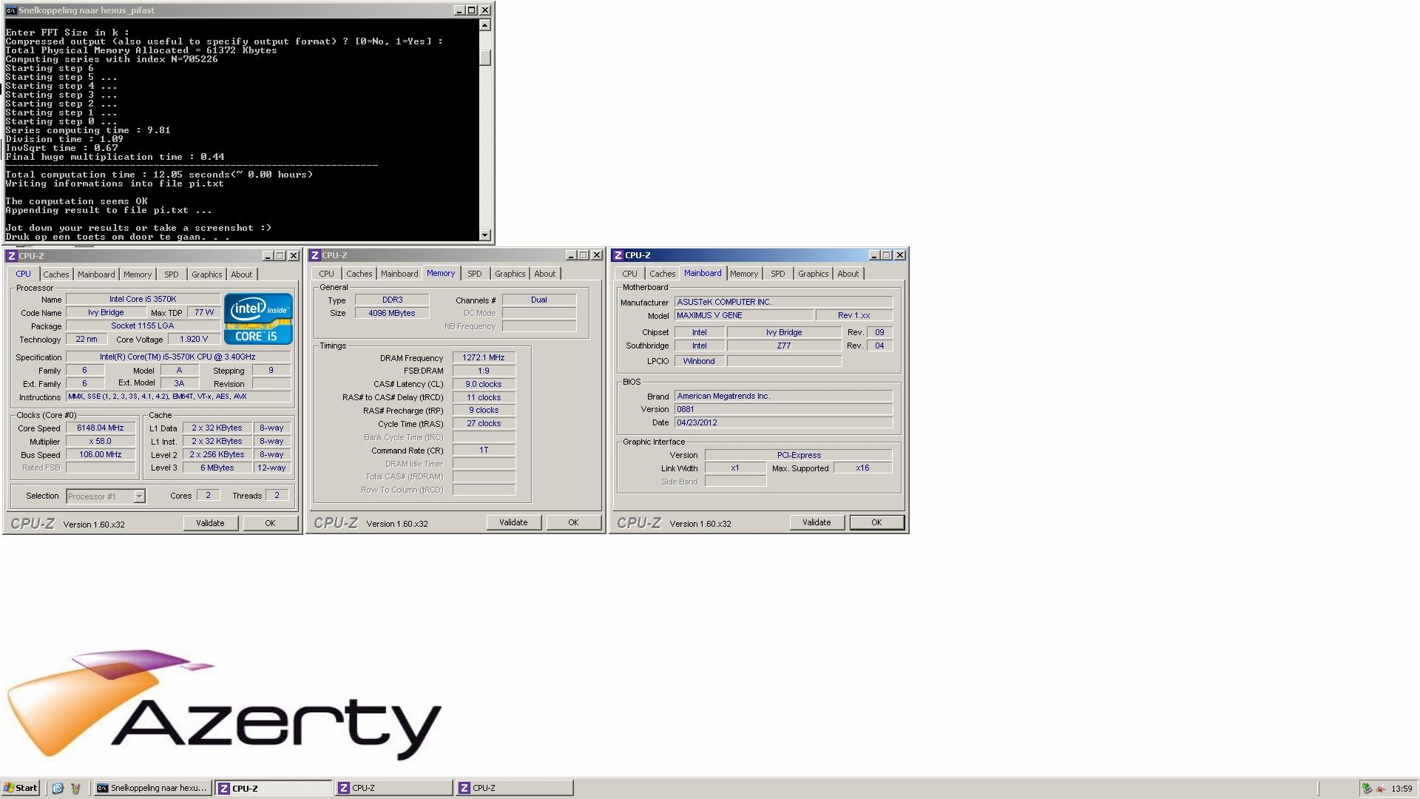Image resolution: width=1420 pixels, height=799 pixels.
Task: Switch to the Caches tab in the first CPU-Z window
Action: 55,274
